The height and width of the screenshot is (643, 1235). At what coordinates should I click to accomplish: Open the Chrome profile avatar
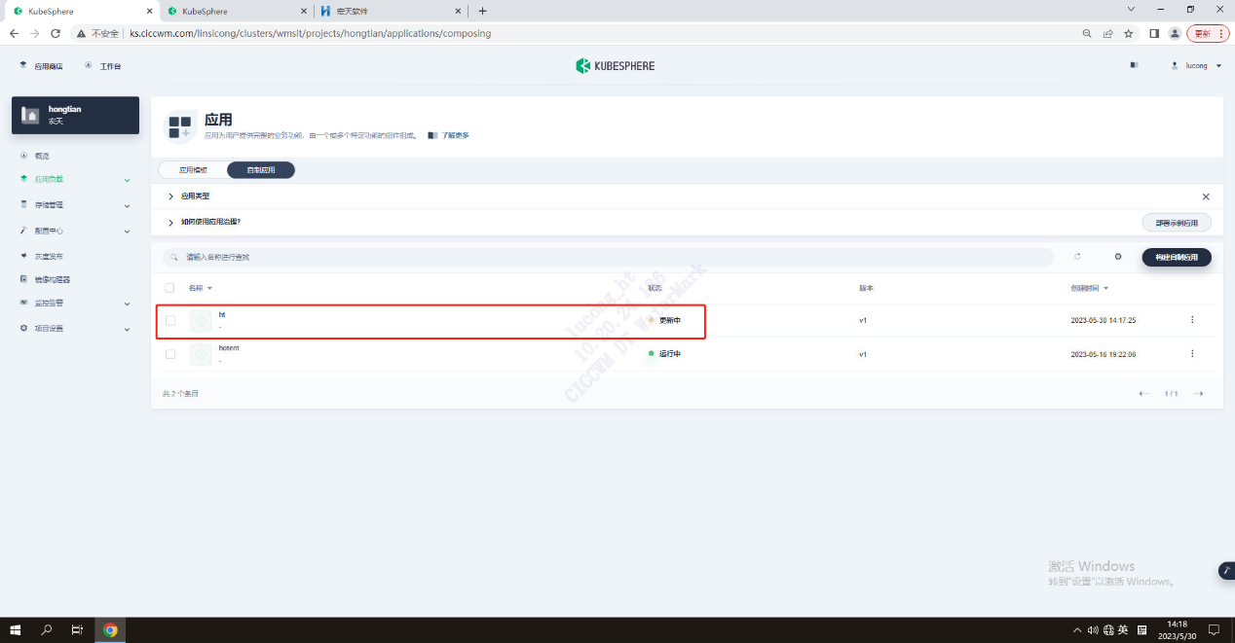1175,33
